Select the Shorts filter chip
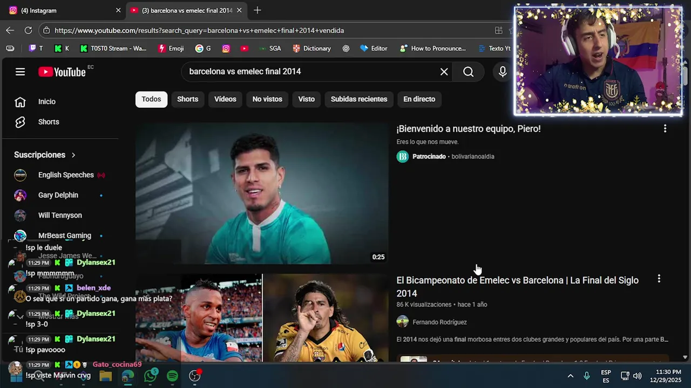The height and width of the screenshot is (388, 691). [188, 99]
